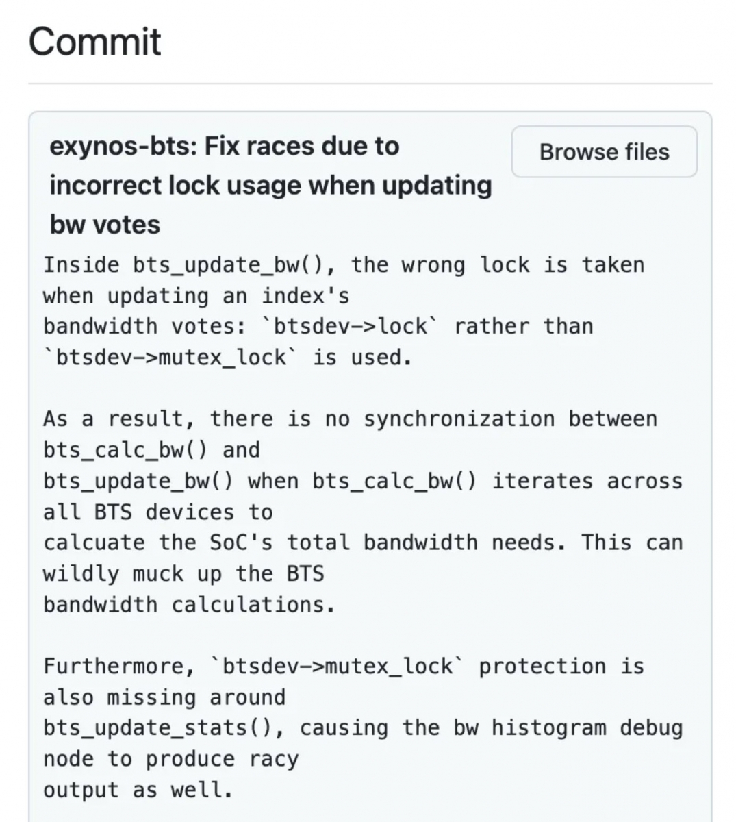736x822 pixels.
Task: Click the 'also missing around' line
Action: (x=164, y=697)
